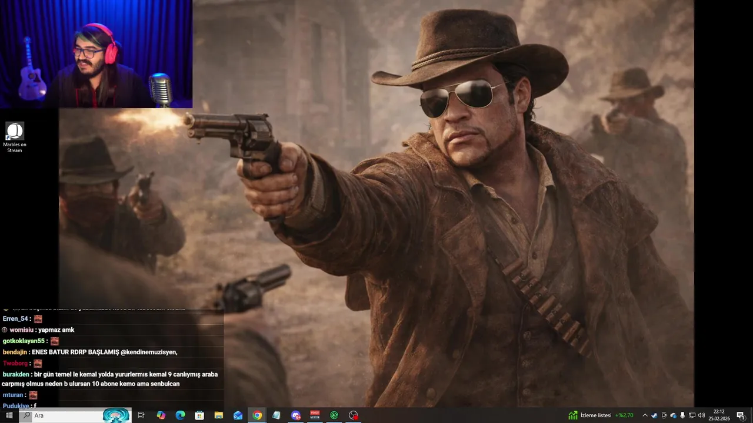
Task: Open the OBS Studio recording icon
Action: pos(353,415)
